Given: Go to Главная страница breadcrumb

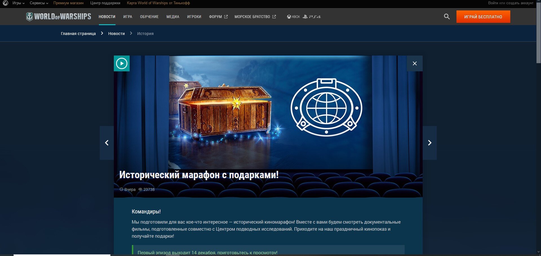Looking at the screenshot, I should click(78, 34).
